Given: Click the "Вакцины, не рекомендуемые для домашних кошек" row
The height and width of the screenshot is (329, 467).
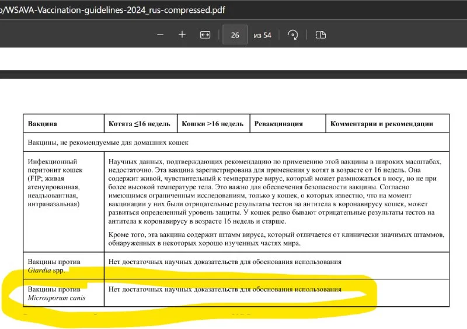Looking at the screenshot, I should pos(108,142).
